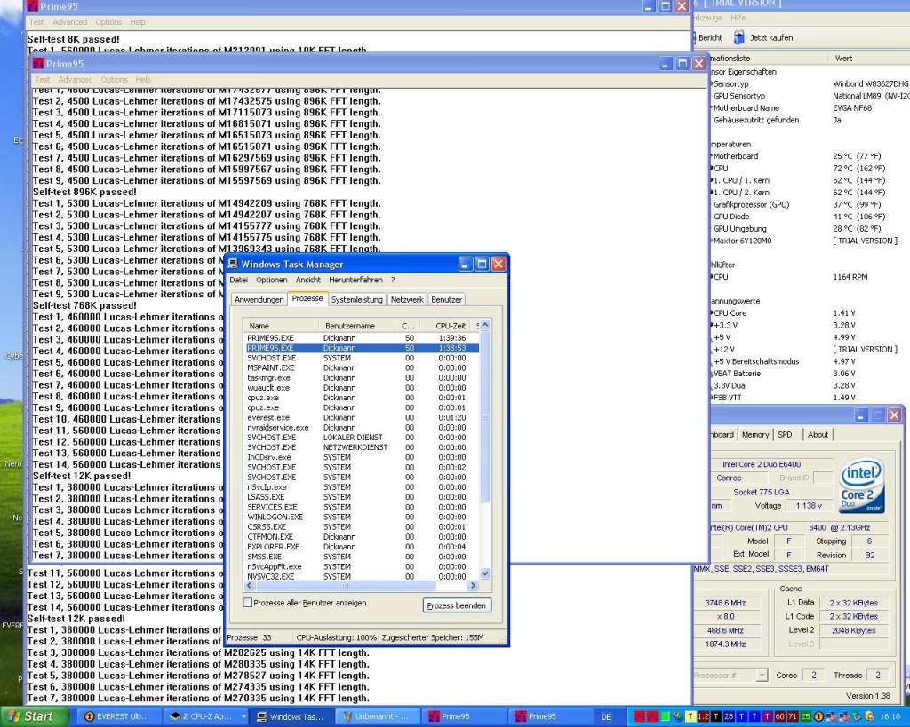
Task: Open Test menu in front Prime95 window
Action: click(x=43, y=79)
